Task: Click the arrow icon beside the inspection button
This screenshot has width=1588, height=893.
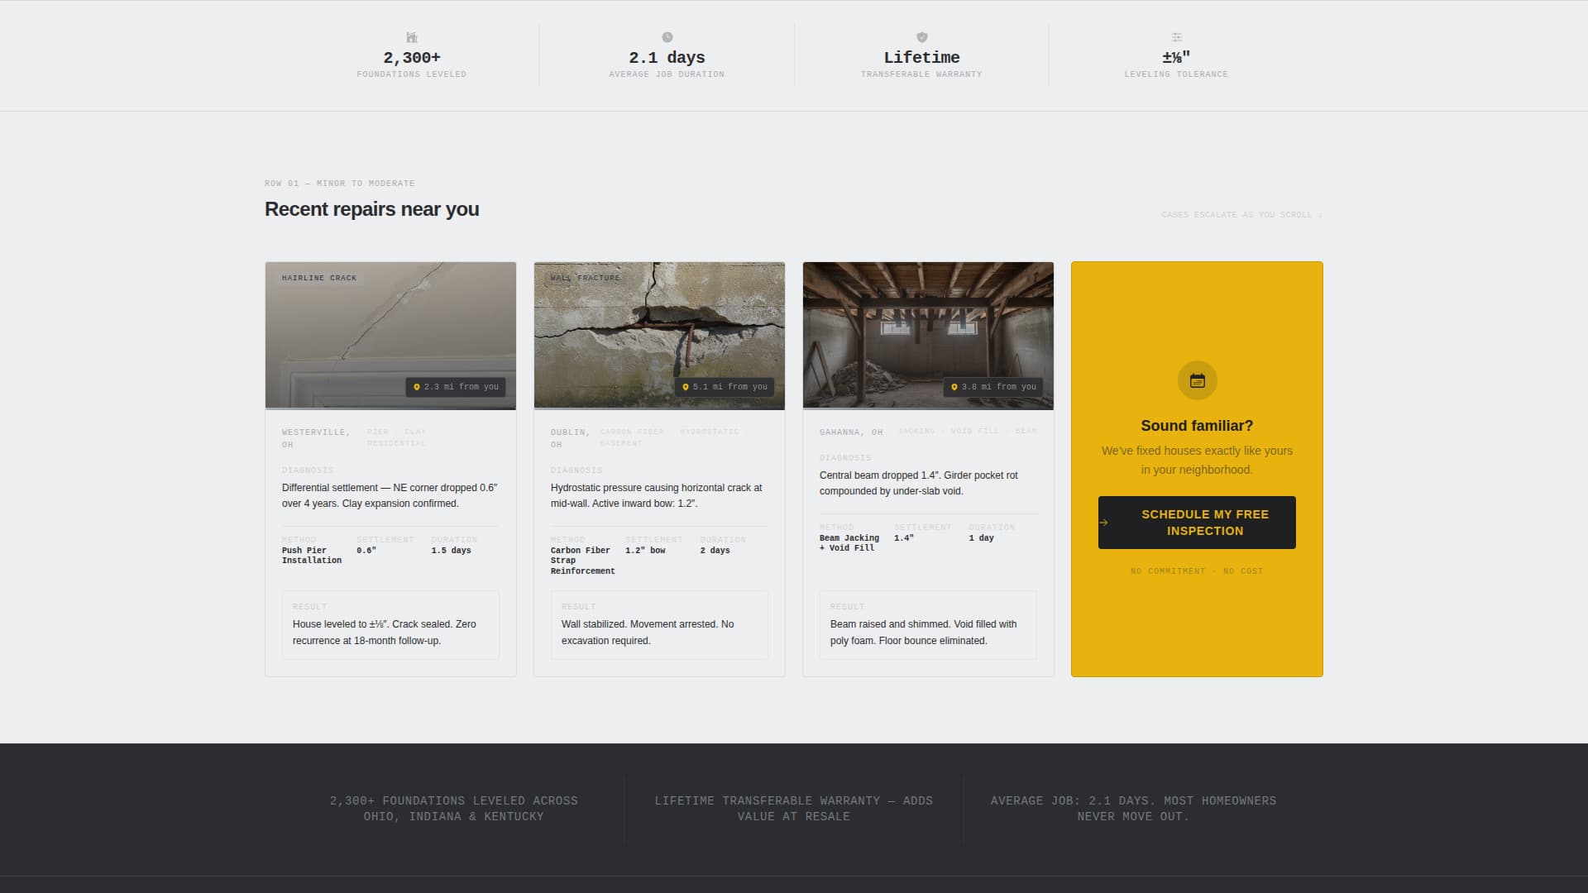Action: [x=1105, y=522]
